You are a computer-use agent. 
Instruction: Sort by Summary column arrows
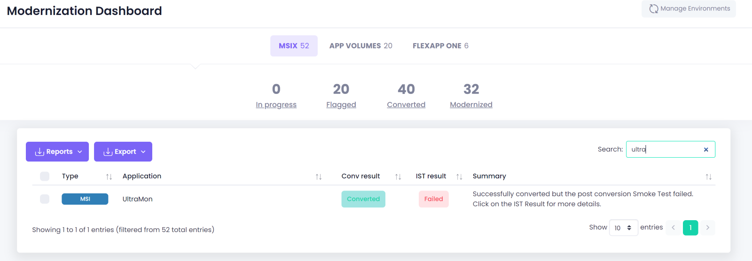pos(708,177)
